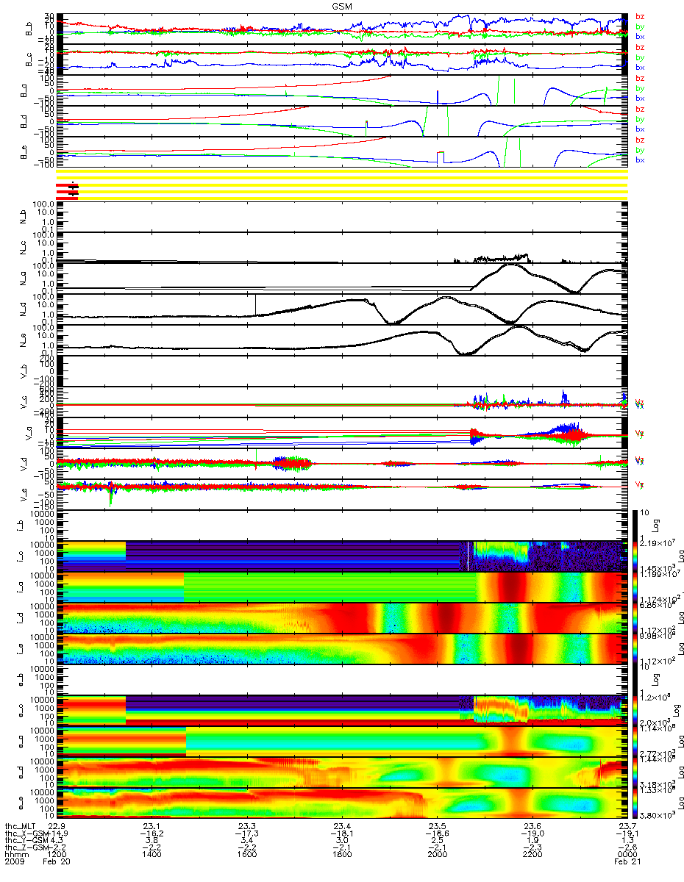Viewport: 684px width, 882px height.
Task: Click the 3.4 Y-GSM value
Action: 247,840
